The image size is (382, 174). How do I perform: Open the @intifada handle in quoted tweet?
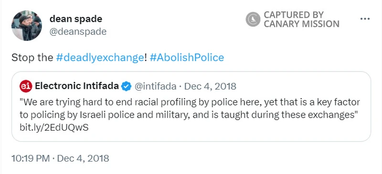point(156,86)
